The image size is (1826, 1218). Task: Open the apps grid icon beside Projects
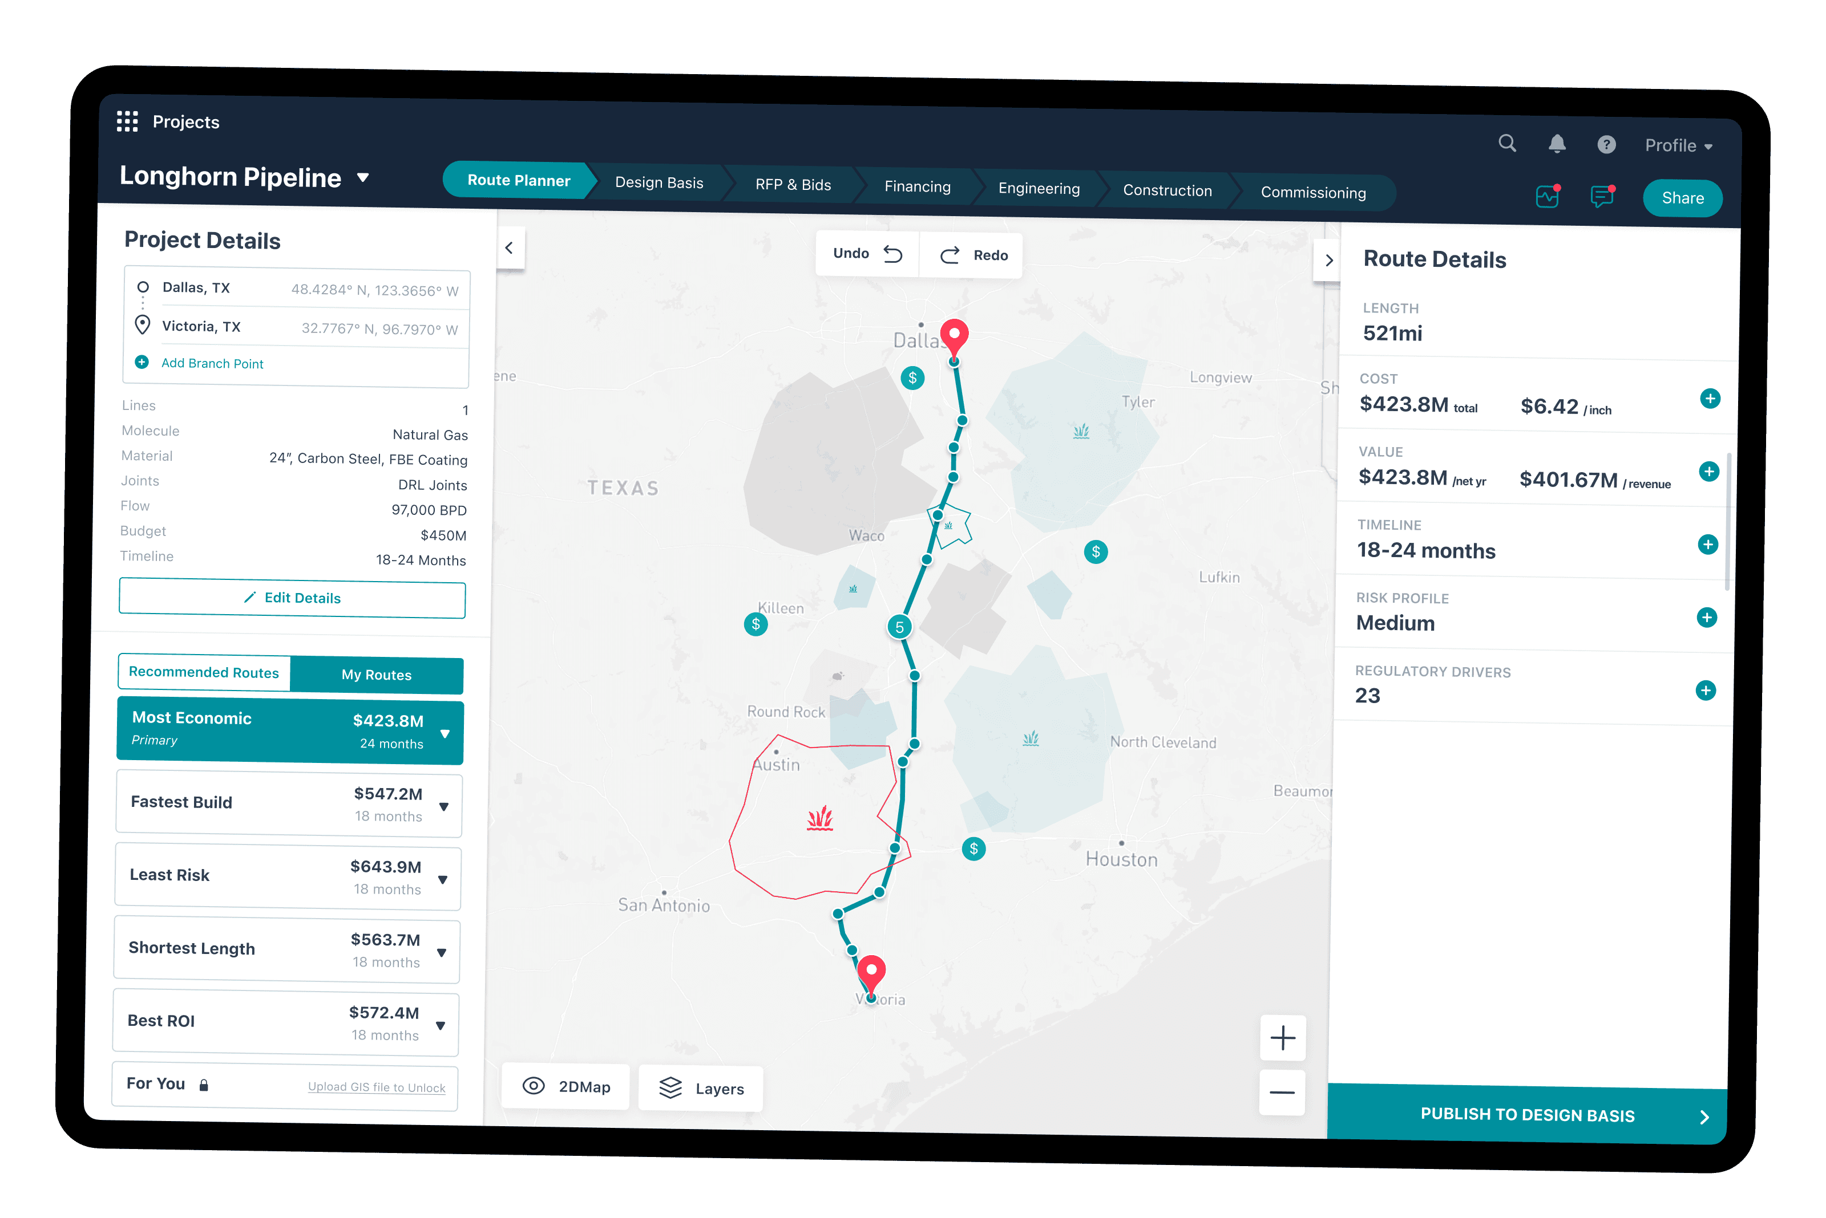[x=127, y=121]
